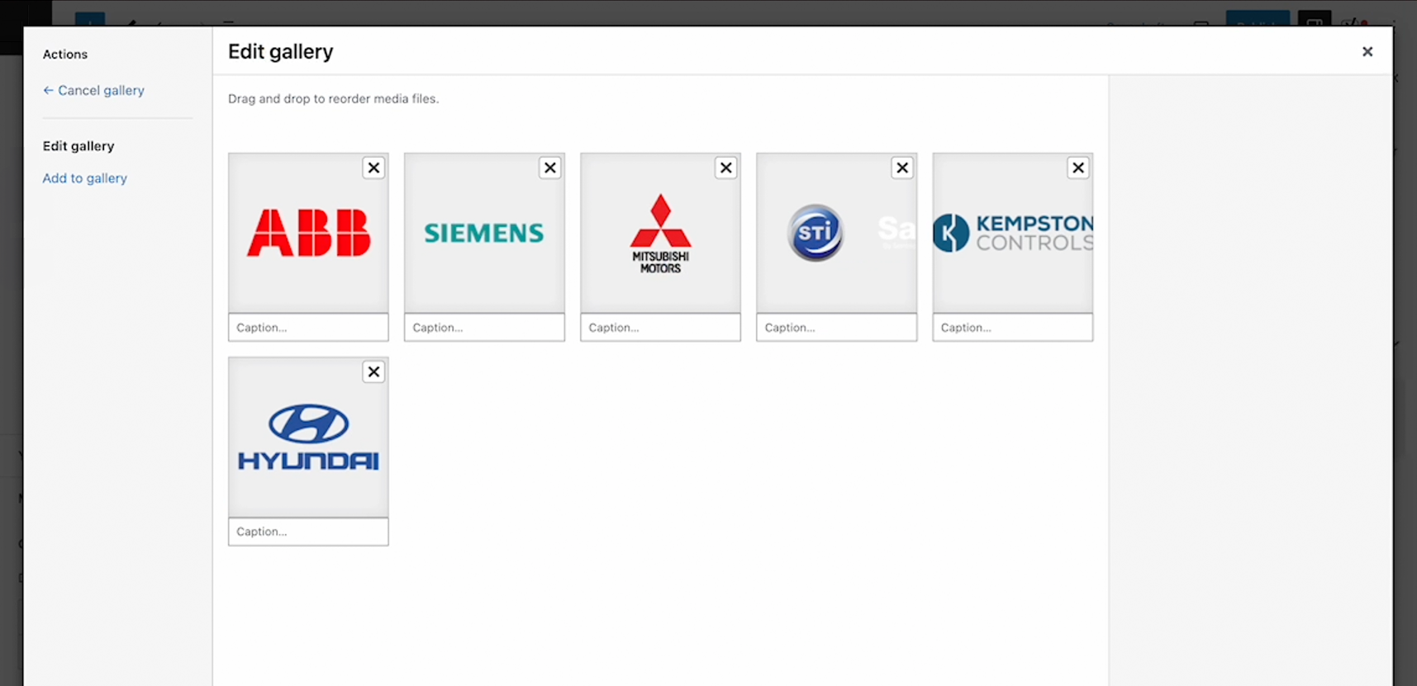Screen dimensions: 1417x686
Task: Close the Edit gallery dialog
Action: click(x=1367, y=51)
